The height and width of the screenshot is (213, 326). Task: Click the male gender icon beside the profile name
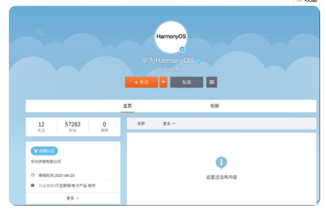[198, 61]
